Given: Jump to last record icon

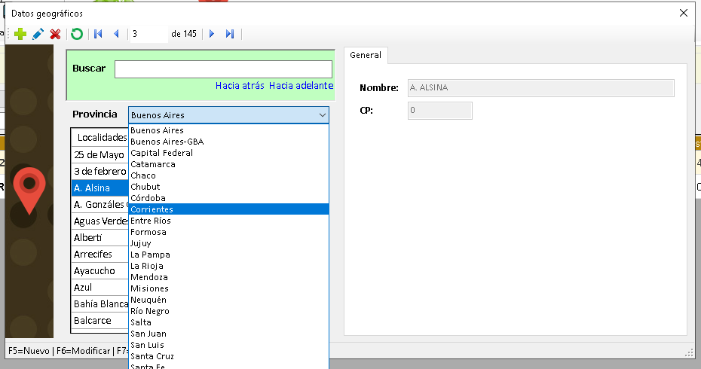Looking at the screenshot, I should coord(230,34).
